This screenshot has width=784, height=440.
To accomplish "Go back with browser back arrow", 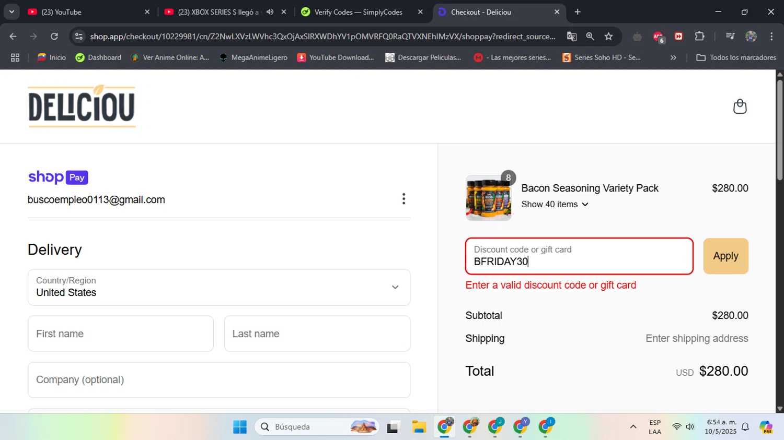I will click(x=13, y=36).
